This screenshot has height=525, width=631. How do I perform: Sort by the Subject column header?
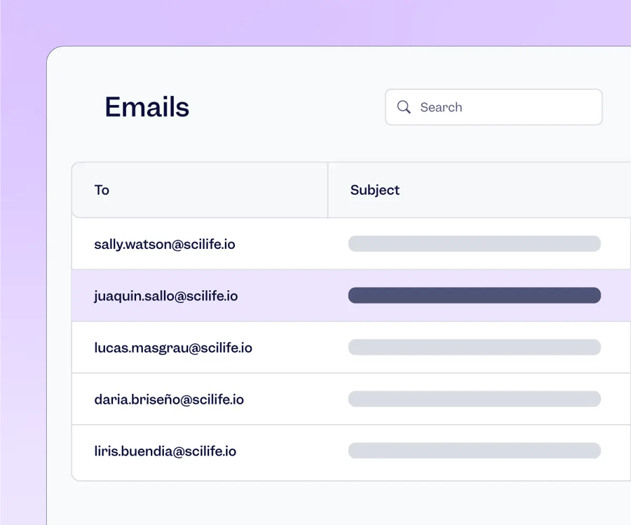(x=375, y=190)
